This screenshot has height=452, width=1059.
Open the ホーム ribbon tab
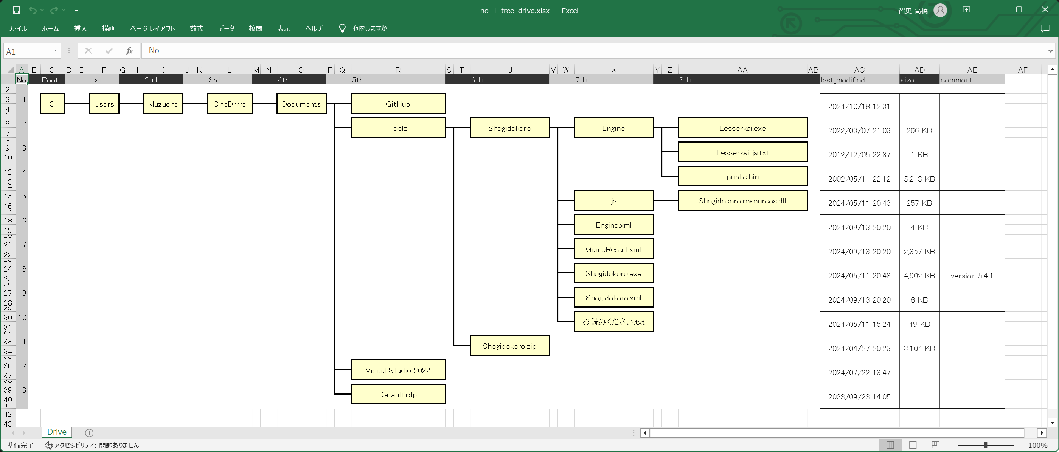(x=50, y=28)
